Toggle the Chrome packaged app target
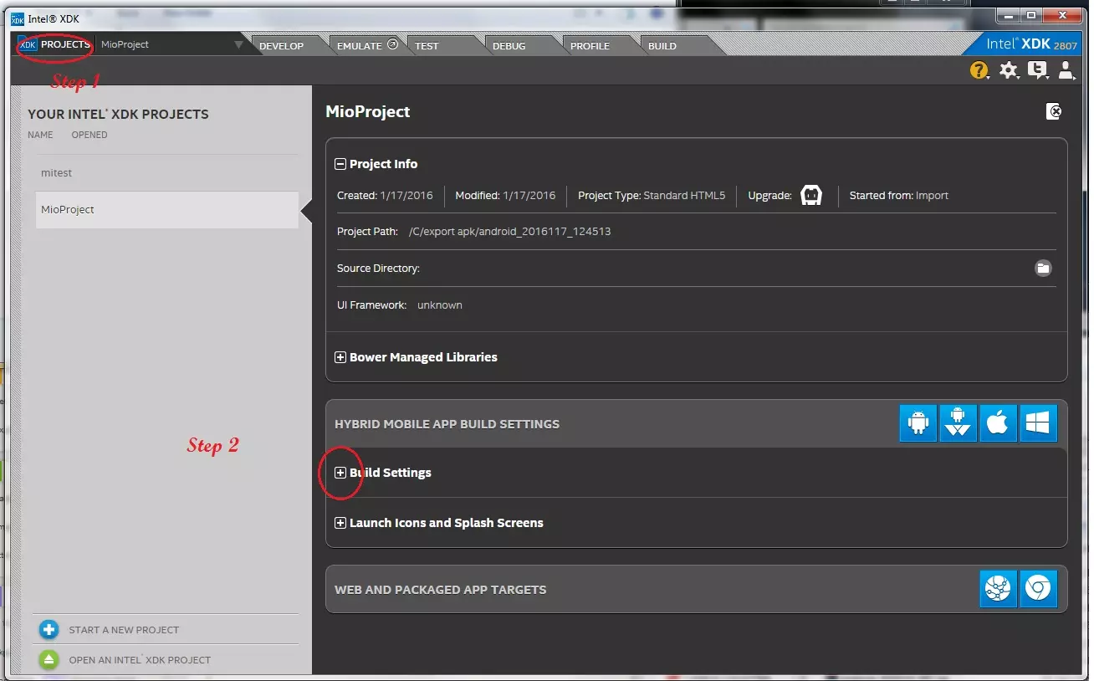 1039,589
